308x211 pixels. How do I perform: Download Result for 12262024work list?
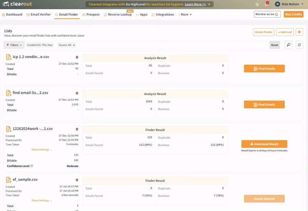(264, 144)
